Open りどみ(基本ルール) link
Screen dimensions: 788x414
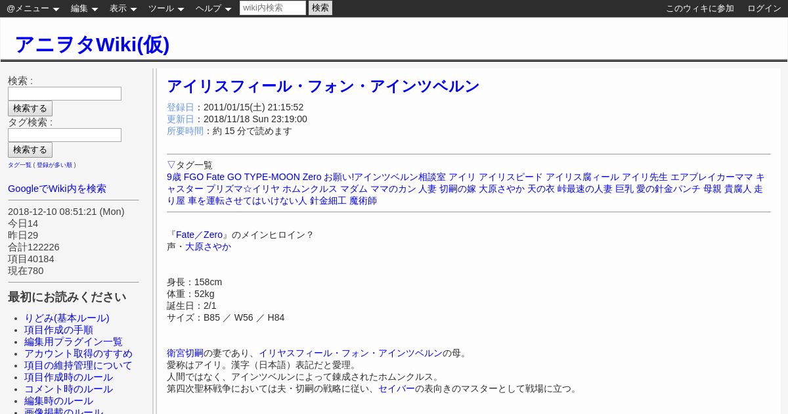point(67,318)
